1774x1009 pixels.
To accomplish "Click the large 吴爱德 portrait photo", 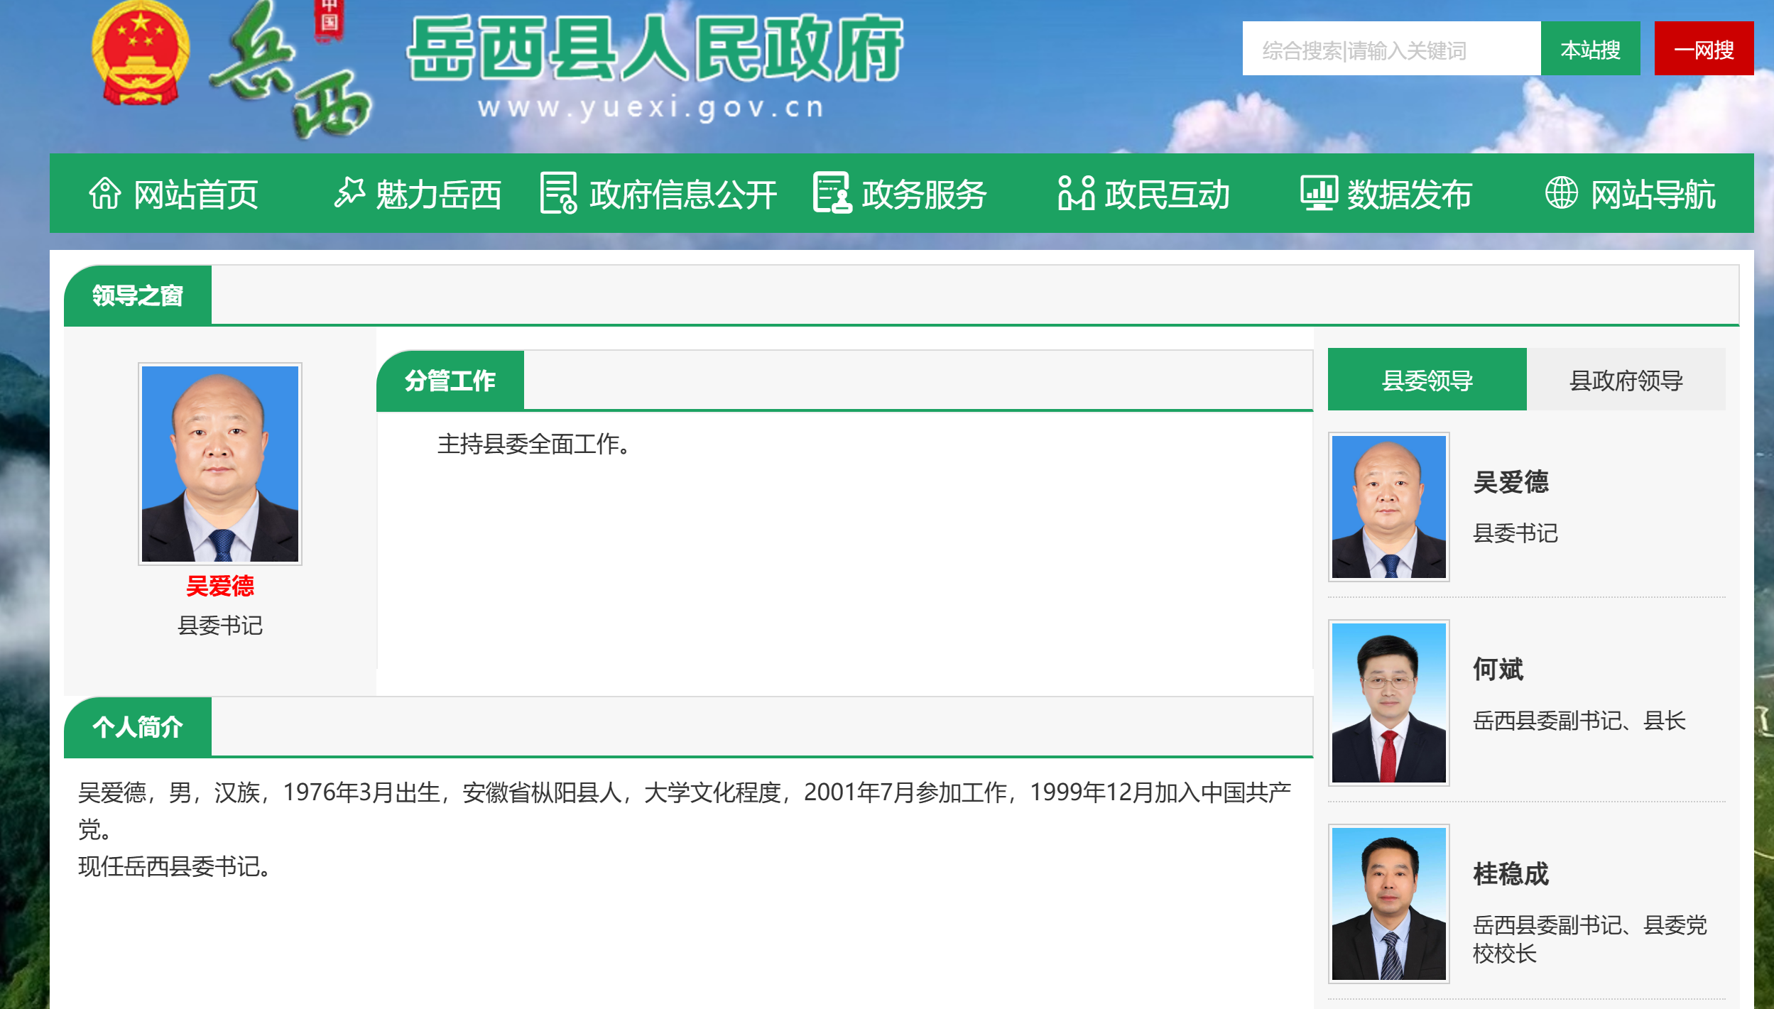I will [220, 464].
